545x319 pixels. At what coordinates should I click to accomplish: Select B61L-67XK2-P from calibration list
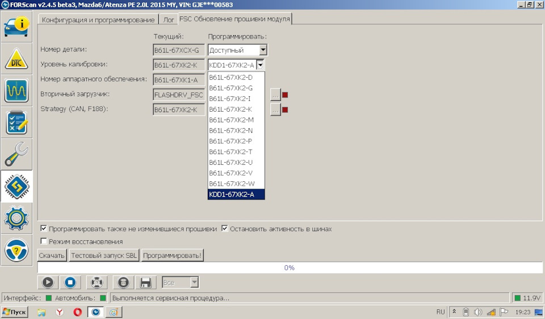tap(236, 141)
